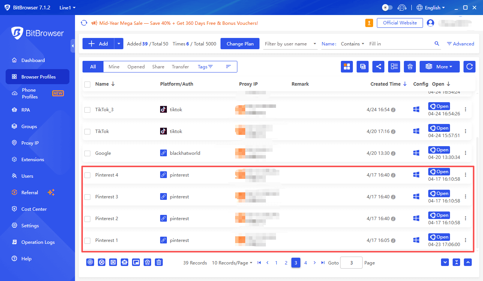This screenshot has height=281, width=483.
Task: Open Advanced filter options
Action: pyautogui.click(x=460, y=44)
